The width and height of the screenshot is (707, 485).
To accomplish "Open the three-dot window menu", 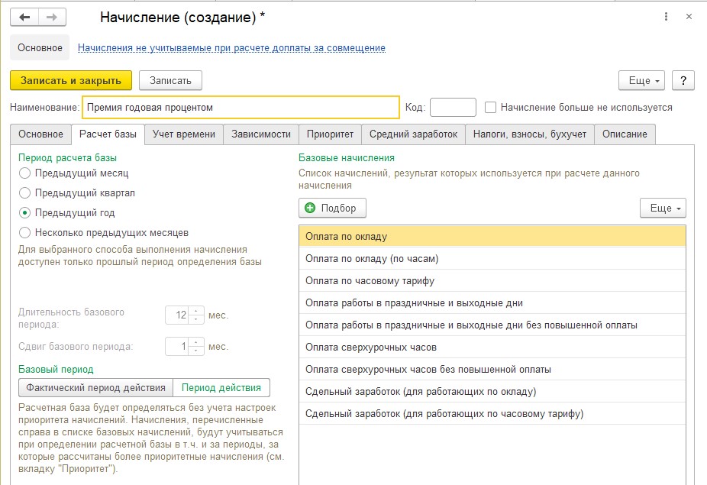I will tap(666, 17).
